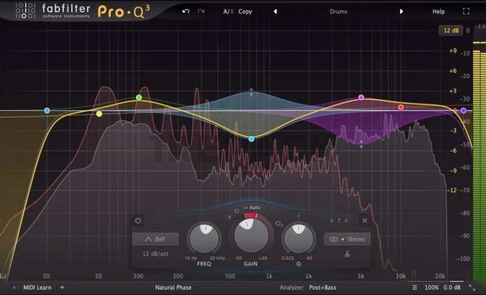
Task: Open the Bell filter shape dropdown
Action: 155,239
